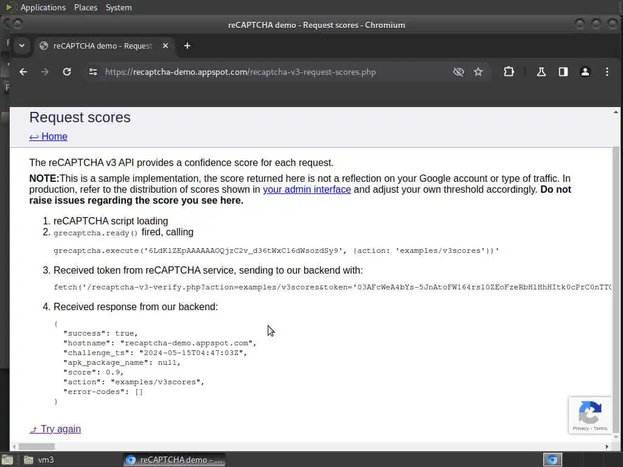Close the reCAPTCHA demo tab
This screenshot has height=467, width=623.
(165, 46)
